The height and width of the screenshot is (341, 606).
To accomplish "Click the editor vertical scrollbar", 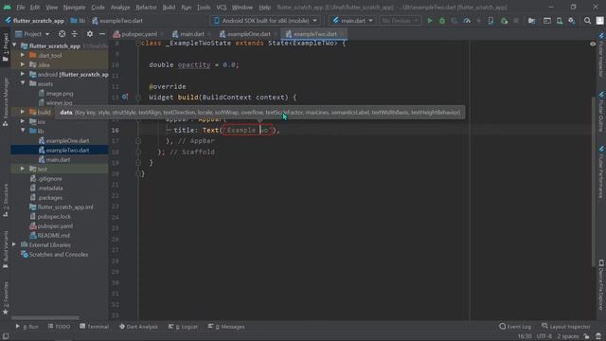I will click(x=594, y=182).
